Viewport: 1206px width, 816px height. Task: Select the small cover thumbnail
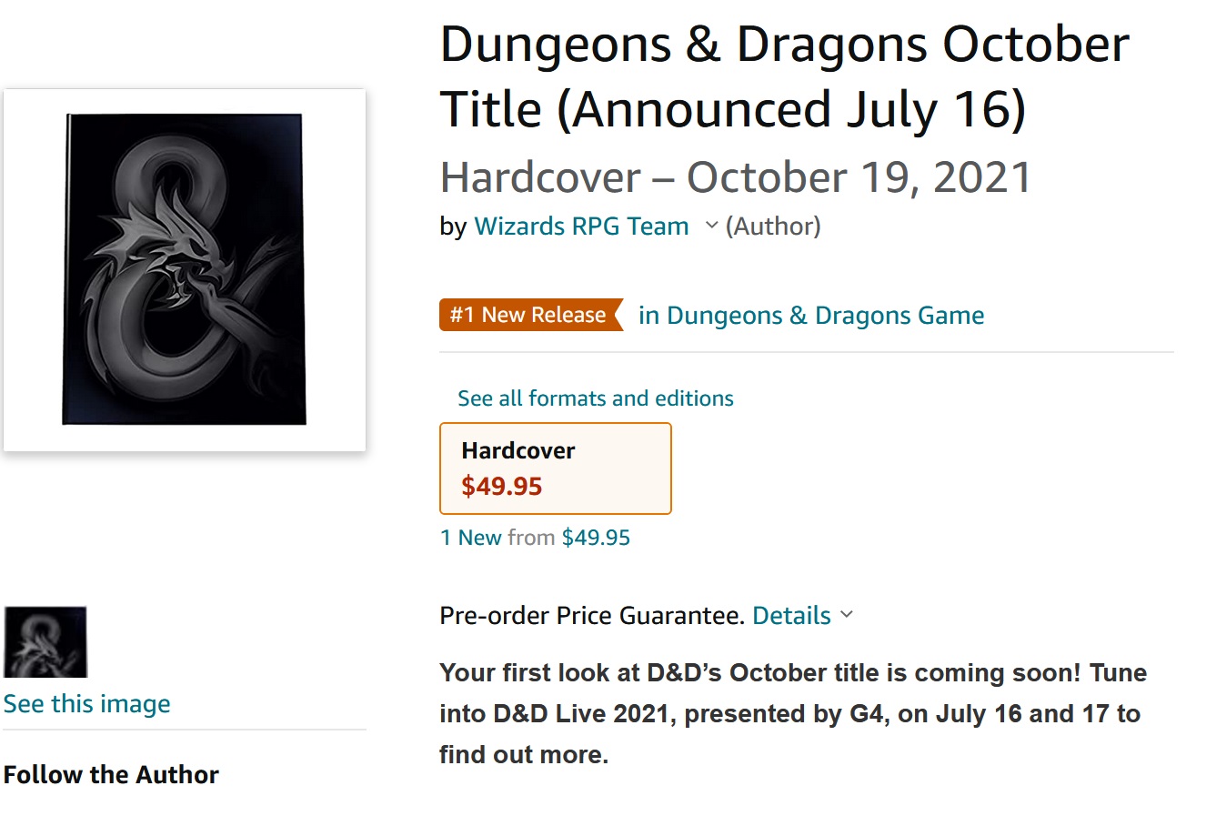(x=45, y=642)
